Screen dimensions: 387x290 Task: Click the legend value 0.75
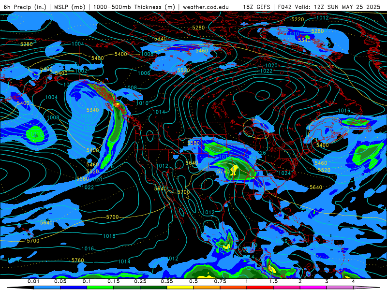220,281
